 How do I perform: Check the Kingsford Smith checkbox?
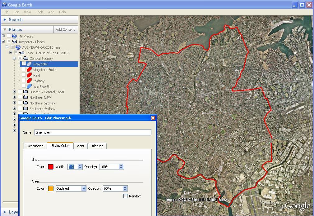tap(24, 69)
